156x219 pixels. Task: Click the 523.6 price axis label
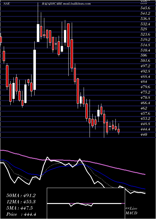tap(145, 34)
